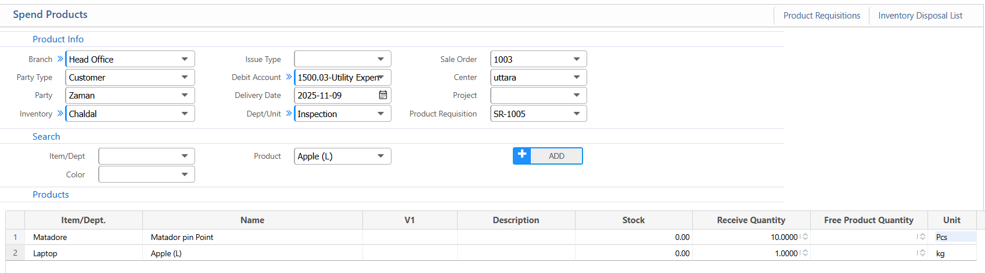This screenshot has height=273, width=985.
Task: Click the double-arrow icon beside Branch
Action: pos(60,59)
